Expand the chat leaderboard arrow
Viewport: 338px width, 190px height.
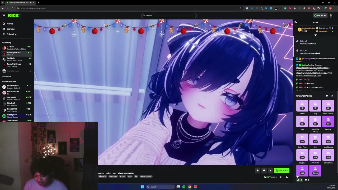[x=315, y=35]
